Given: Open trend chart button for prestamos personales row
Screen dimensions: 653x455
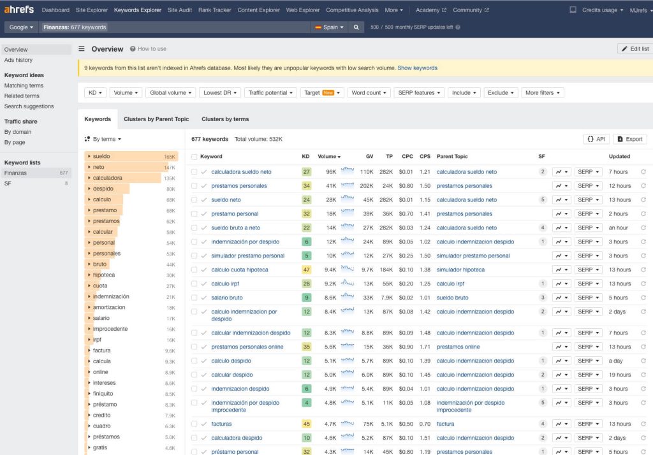Looking at the screenshot, I should [561, 186].
